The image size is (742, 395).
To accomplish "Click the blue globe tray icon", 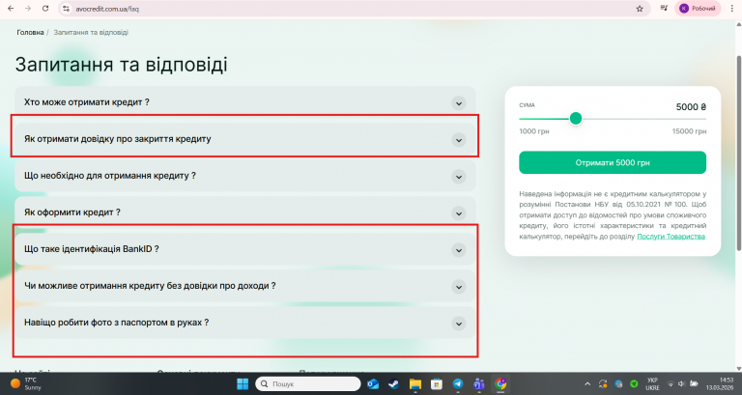I will coord(618,383).
